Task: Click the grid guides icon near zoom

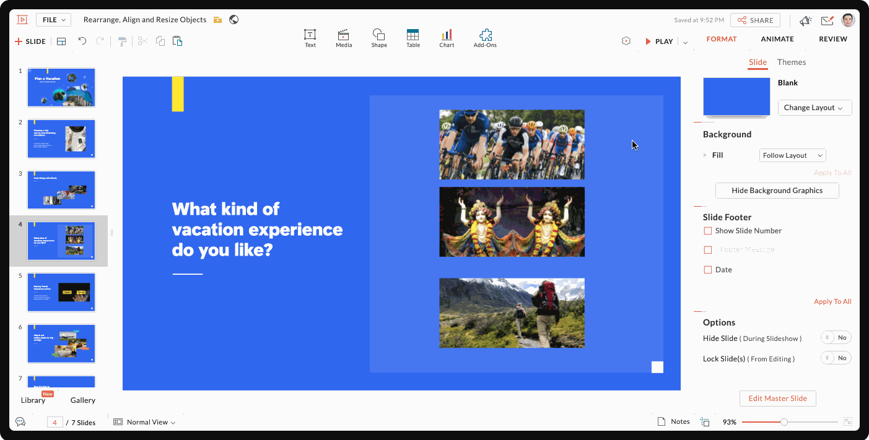Action: [x=705, y=422]
